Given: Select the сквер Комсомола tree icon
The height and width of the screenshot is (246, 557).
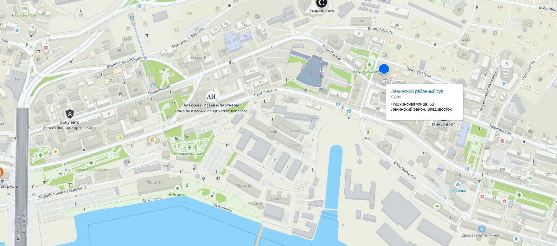Looking at the screenshot, I should click(x=369, y=65).
